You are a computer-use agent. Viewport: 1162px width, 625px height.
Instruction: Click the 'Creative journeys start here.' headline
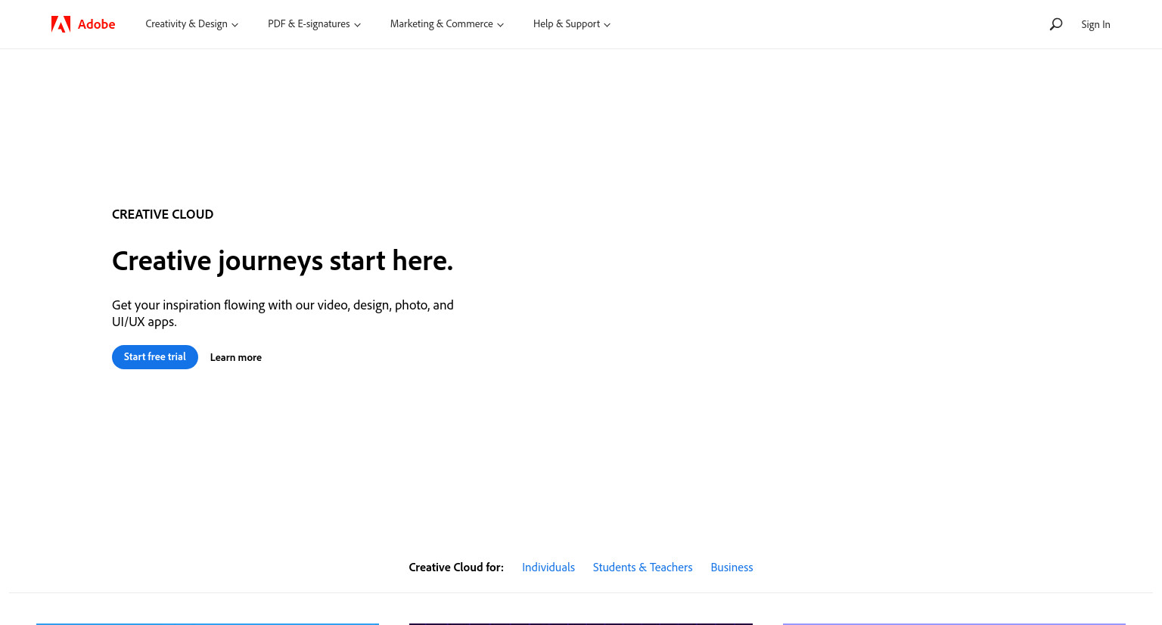point(283,261)
